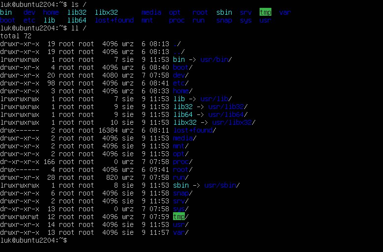
Task: Click the snap entry in the ls output
Action: click(224, 20)
